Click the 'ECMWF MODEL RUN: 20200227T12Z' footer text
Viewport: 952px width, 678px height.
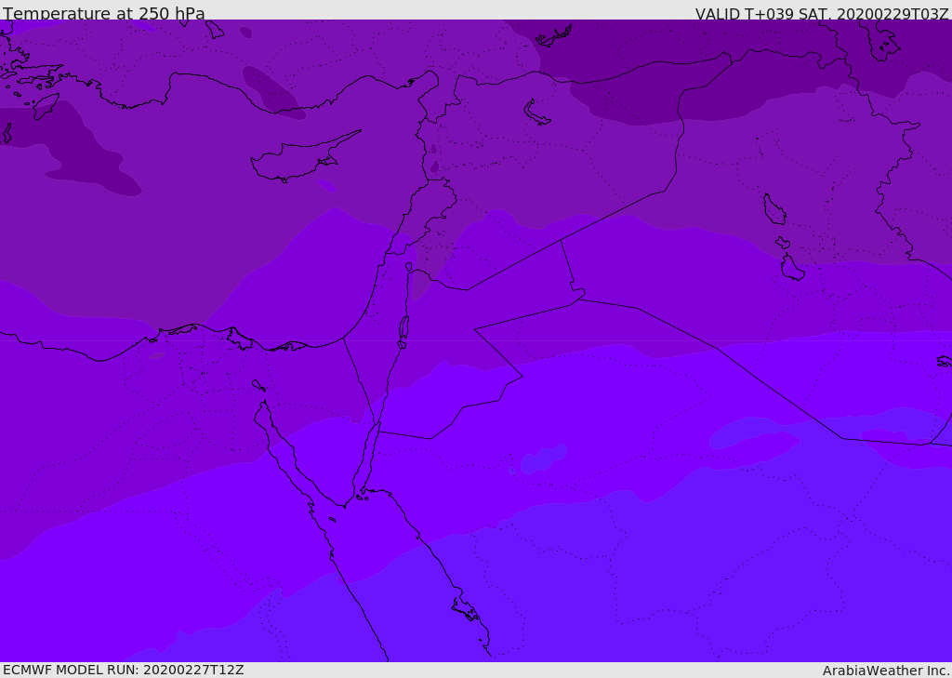(124, 670)
